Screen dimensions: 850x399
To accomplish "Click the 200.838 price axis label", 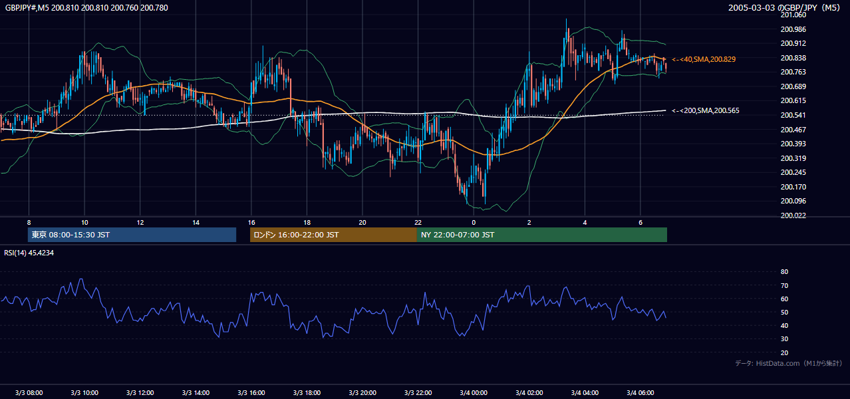I will (794, 58).
